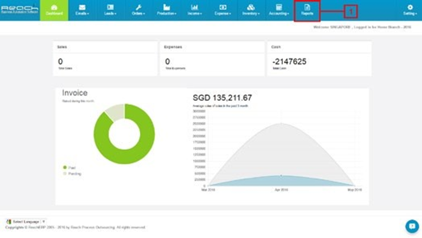422x238 pixels.
Task: Open the Dashboard home icon
Action: pyautogui.click(x=54, y=7)
